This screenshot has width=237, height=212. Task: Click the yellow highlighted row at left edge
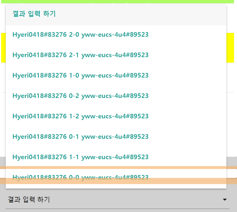[x=3, y=48]
